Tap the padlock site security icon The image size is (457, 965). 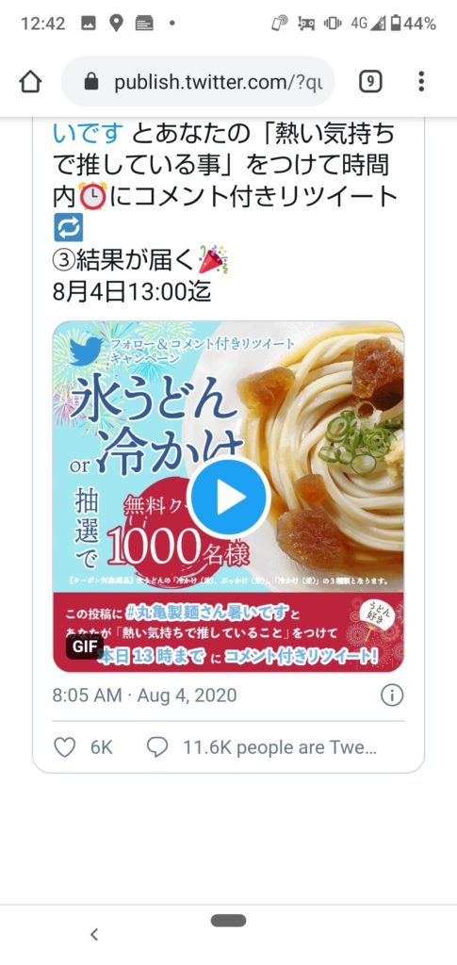[91, 81]
